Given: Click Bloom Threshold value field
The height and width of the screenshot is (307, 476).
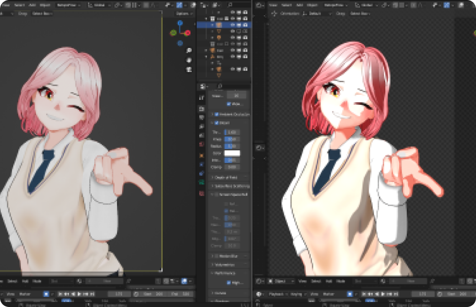Looking at the screenshot, I should coord(232,132).
